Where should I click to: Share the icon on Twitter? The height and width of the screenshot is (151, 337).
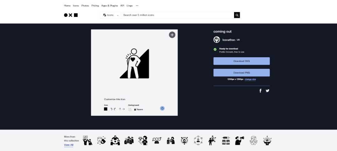click(x=267, y=91)
